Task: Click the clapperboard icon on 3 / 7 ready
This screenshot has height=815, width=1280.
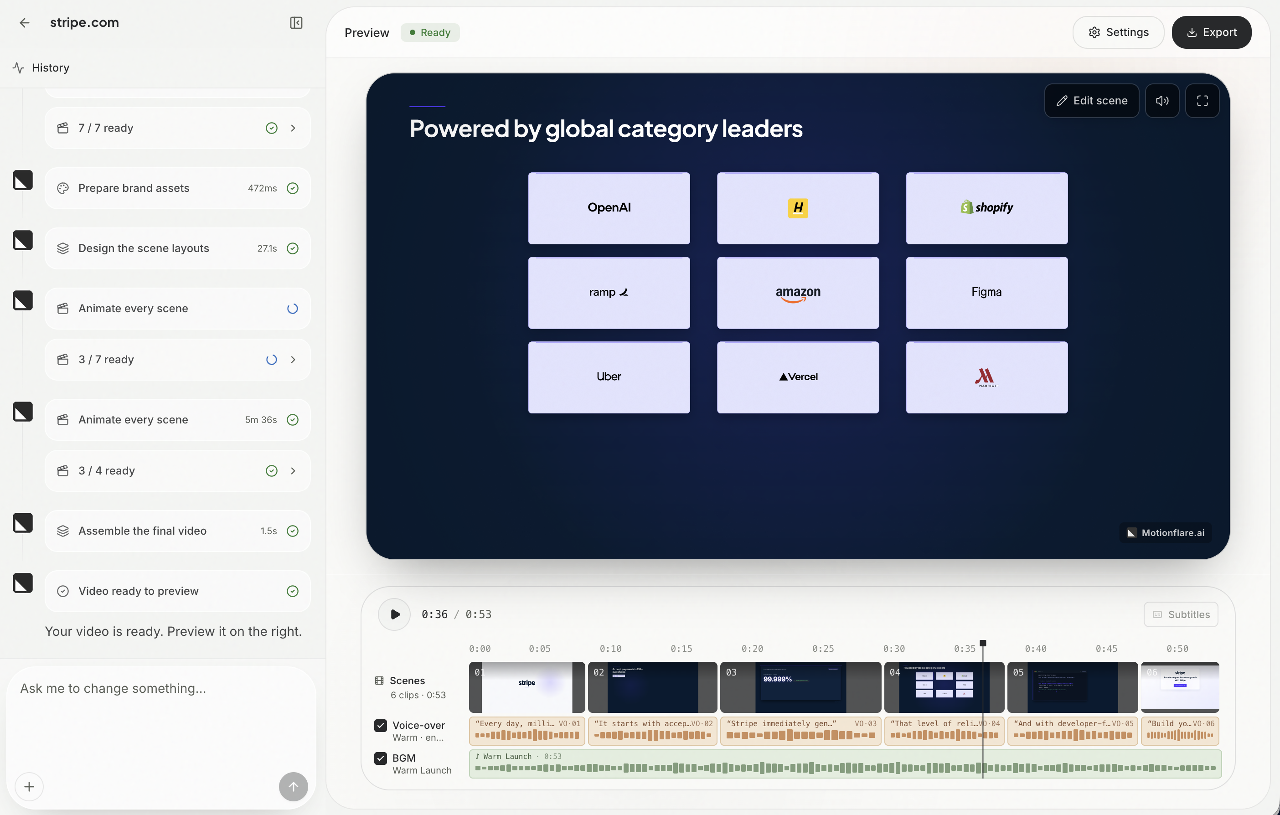Action: pyautogui.click(x=63, y=360)
